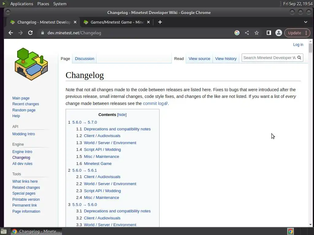Click the address bar URL dev.minetest.net/Changelog
The height and width of the screenshot is (235, 314).
click(74, 33)
